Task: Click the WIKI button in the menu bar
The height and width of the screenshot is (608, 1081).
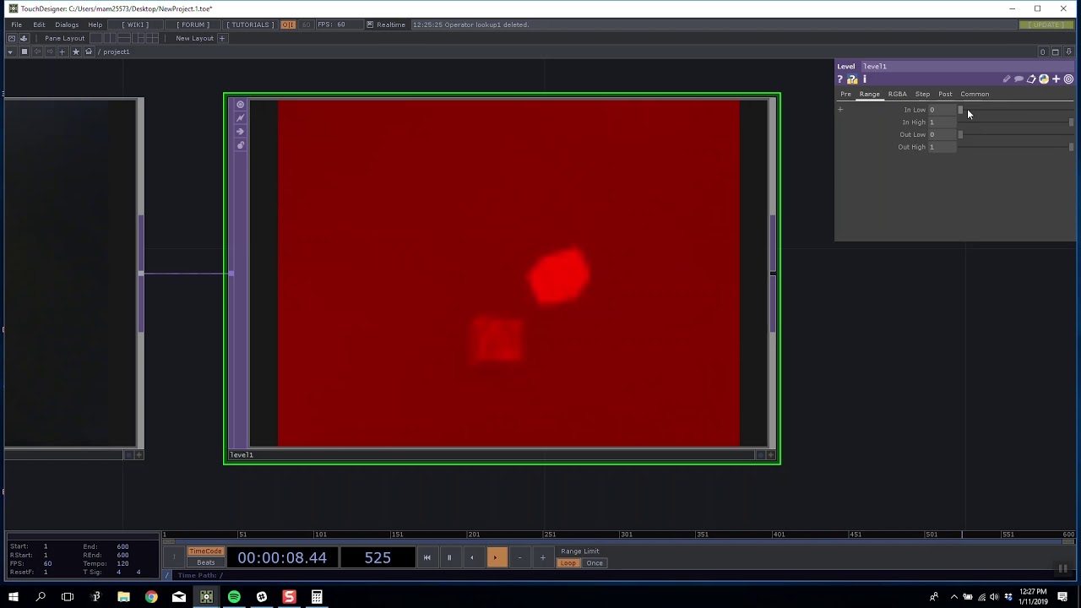Action: coord(135,24)
